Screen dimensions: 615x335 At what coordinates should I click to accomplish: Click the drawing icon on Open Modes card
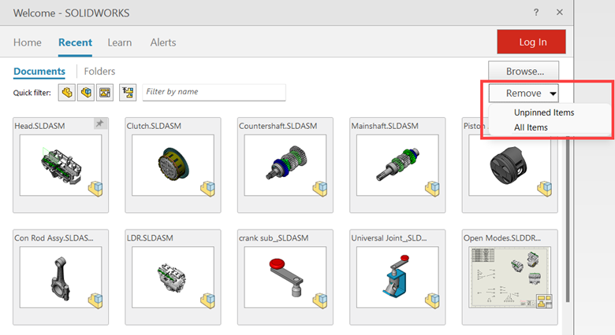point(544,301)
